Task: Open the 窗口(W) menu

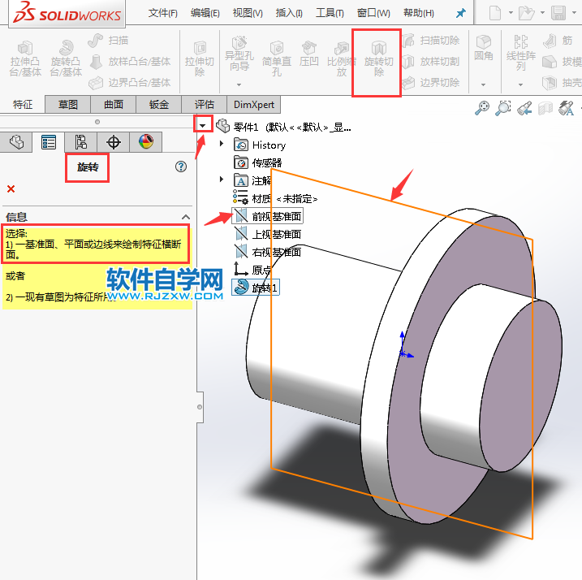Action: click(373, 13)
